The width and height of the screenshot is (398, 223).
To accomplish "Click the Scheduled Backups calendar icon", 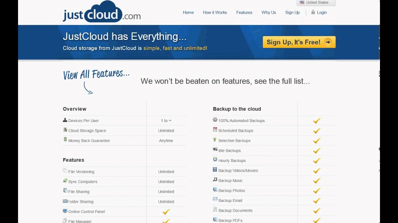I will [x=215, y=129].
